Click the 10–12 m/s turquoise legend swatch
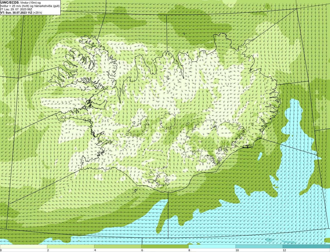 pos(259,247)
